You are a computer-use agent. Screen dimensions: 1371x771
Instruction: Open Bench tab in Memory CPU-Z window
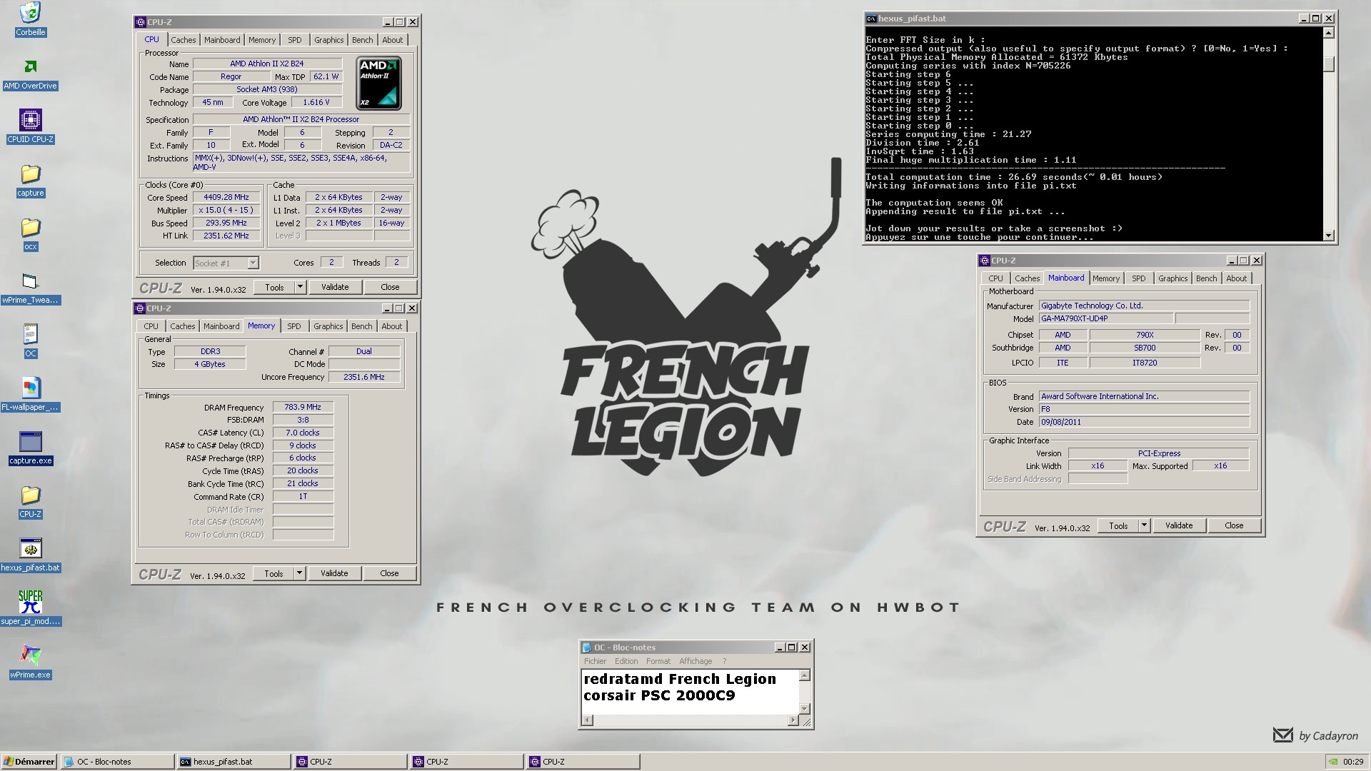pyautogui.click(x=361, y=326)
